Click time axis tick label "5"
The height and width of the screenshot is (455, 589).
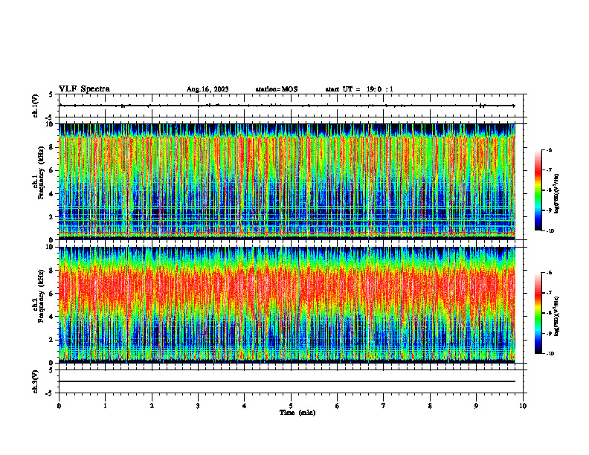(x=291, y=406)
